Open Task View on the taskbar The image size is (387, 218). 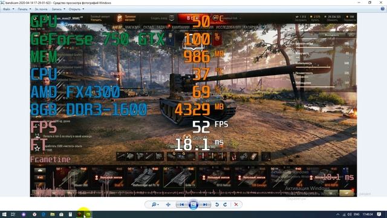[13, 214]
